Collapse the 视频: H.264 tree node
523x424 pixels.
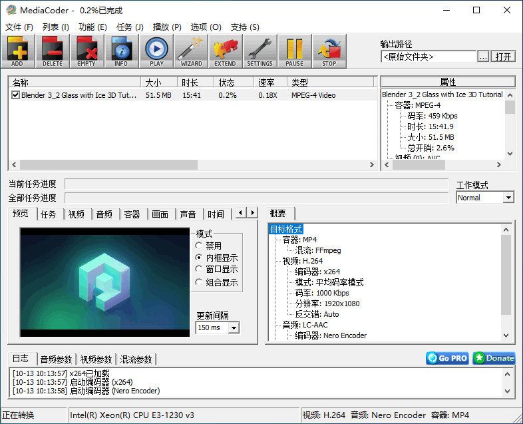pyautogui.click(x=277, y=261)
